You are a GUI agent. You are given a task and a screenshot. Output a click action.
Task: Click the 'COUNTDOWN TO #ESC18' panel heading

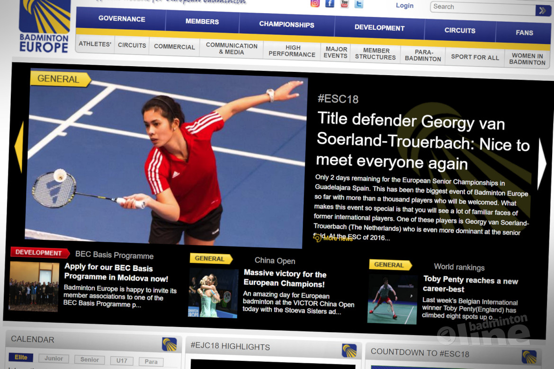[x=420, y=353]
